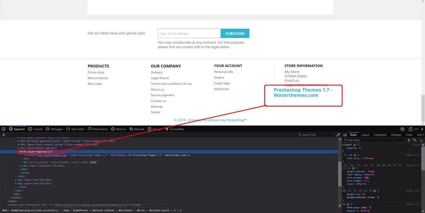Click the '© 2019 - Ecommerce software' copyright link
Image resolution: width=425 pixels, height=213 pixels.
(210, 120)
